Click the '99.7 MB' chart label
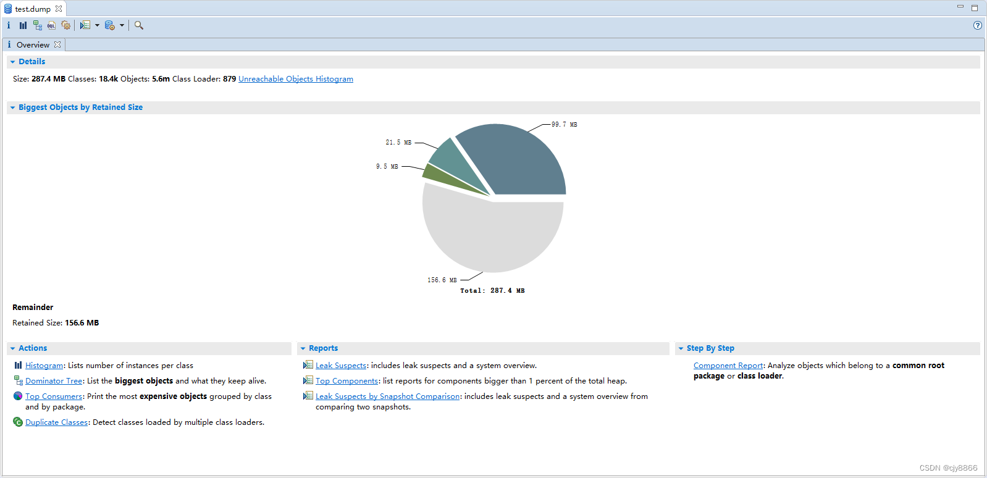 [x=565, y=125]
